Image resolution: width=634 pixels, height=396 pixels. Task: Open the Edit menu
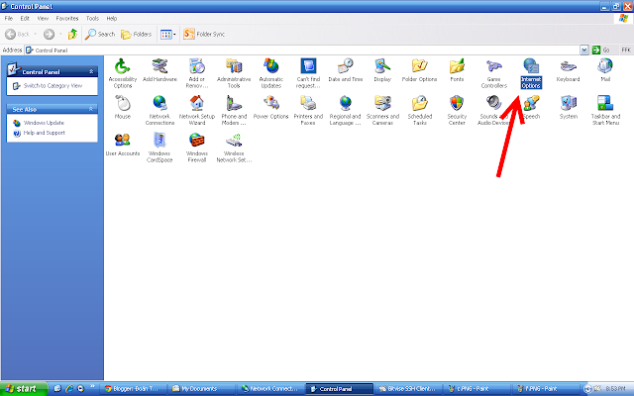coord(25,18)
